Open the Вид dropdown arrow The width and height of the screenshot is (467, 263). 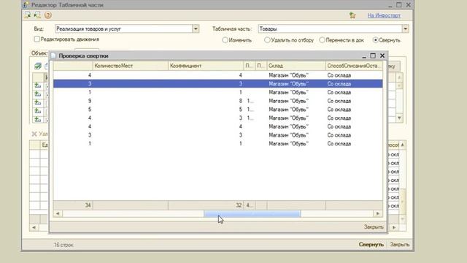click(196, 29)
